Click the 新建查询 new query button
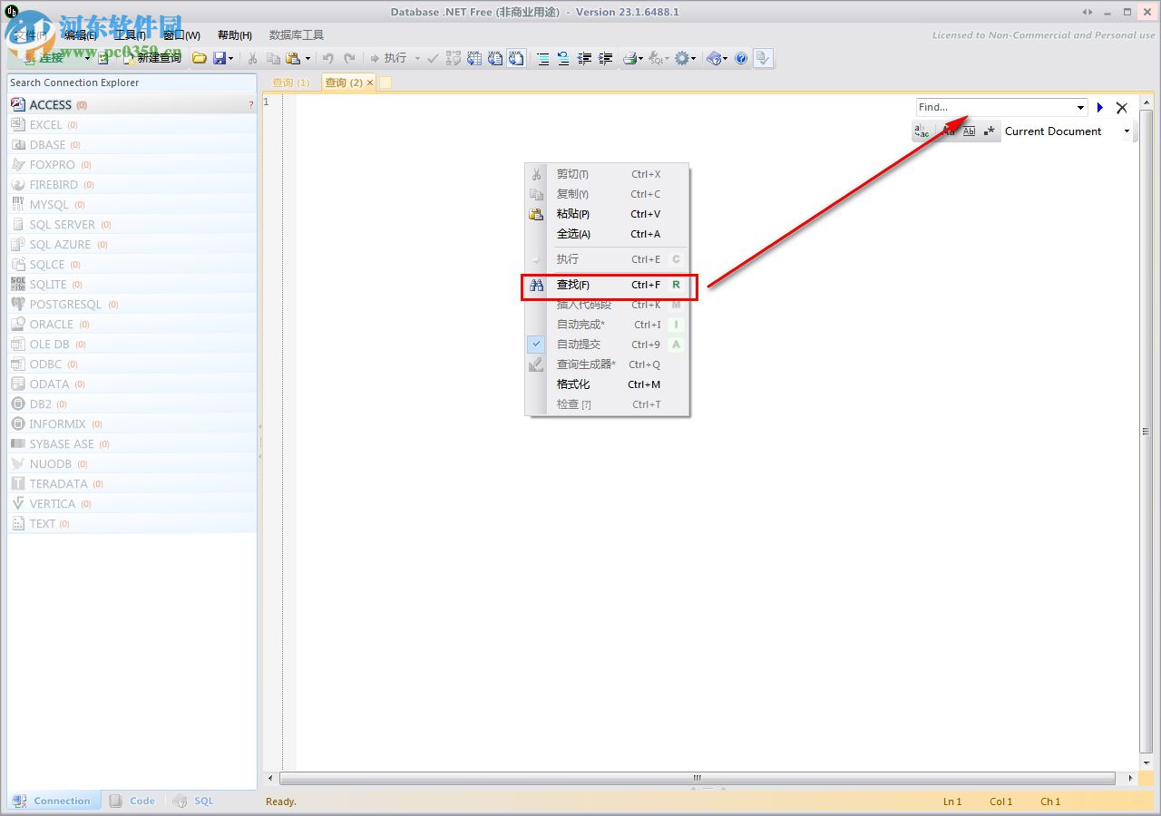1161x816 pixels. [151, 58]
